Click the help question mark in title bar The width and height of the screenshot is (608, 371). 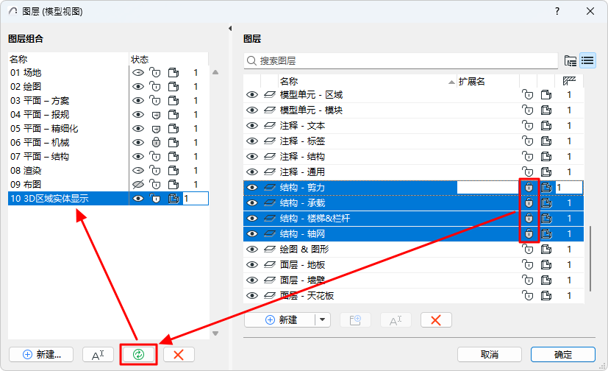coord(557,11)
